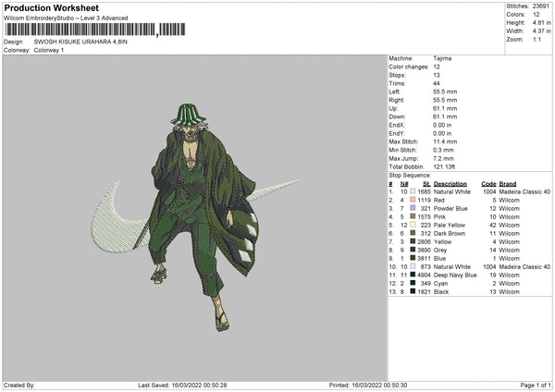Click the Trims value 44
The image size is (555, 392).
[x=437, y=83]
